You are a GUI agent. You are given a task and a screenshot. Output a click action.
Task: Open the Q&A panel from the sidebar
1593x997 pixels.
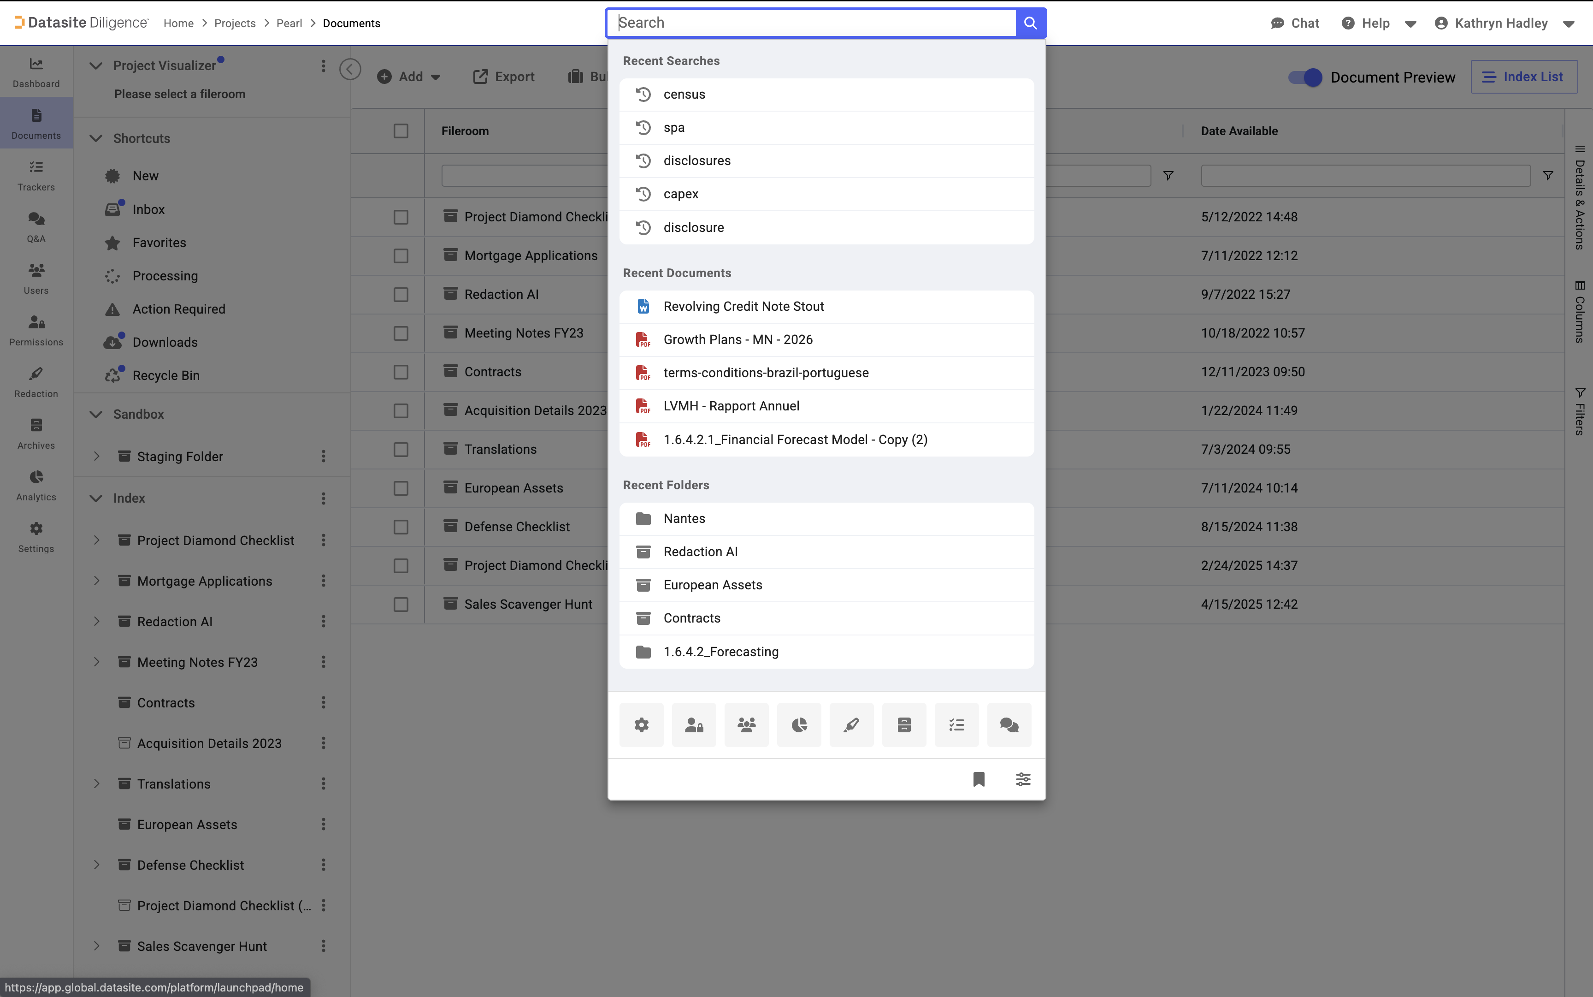[x=35, y=227]
